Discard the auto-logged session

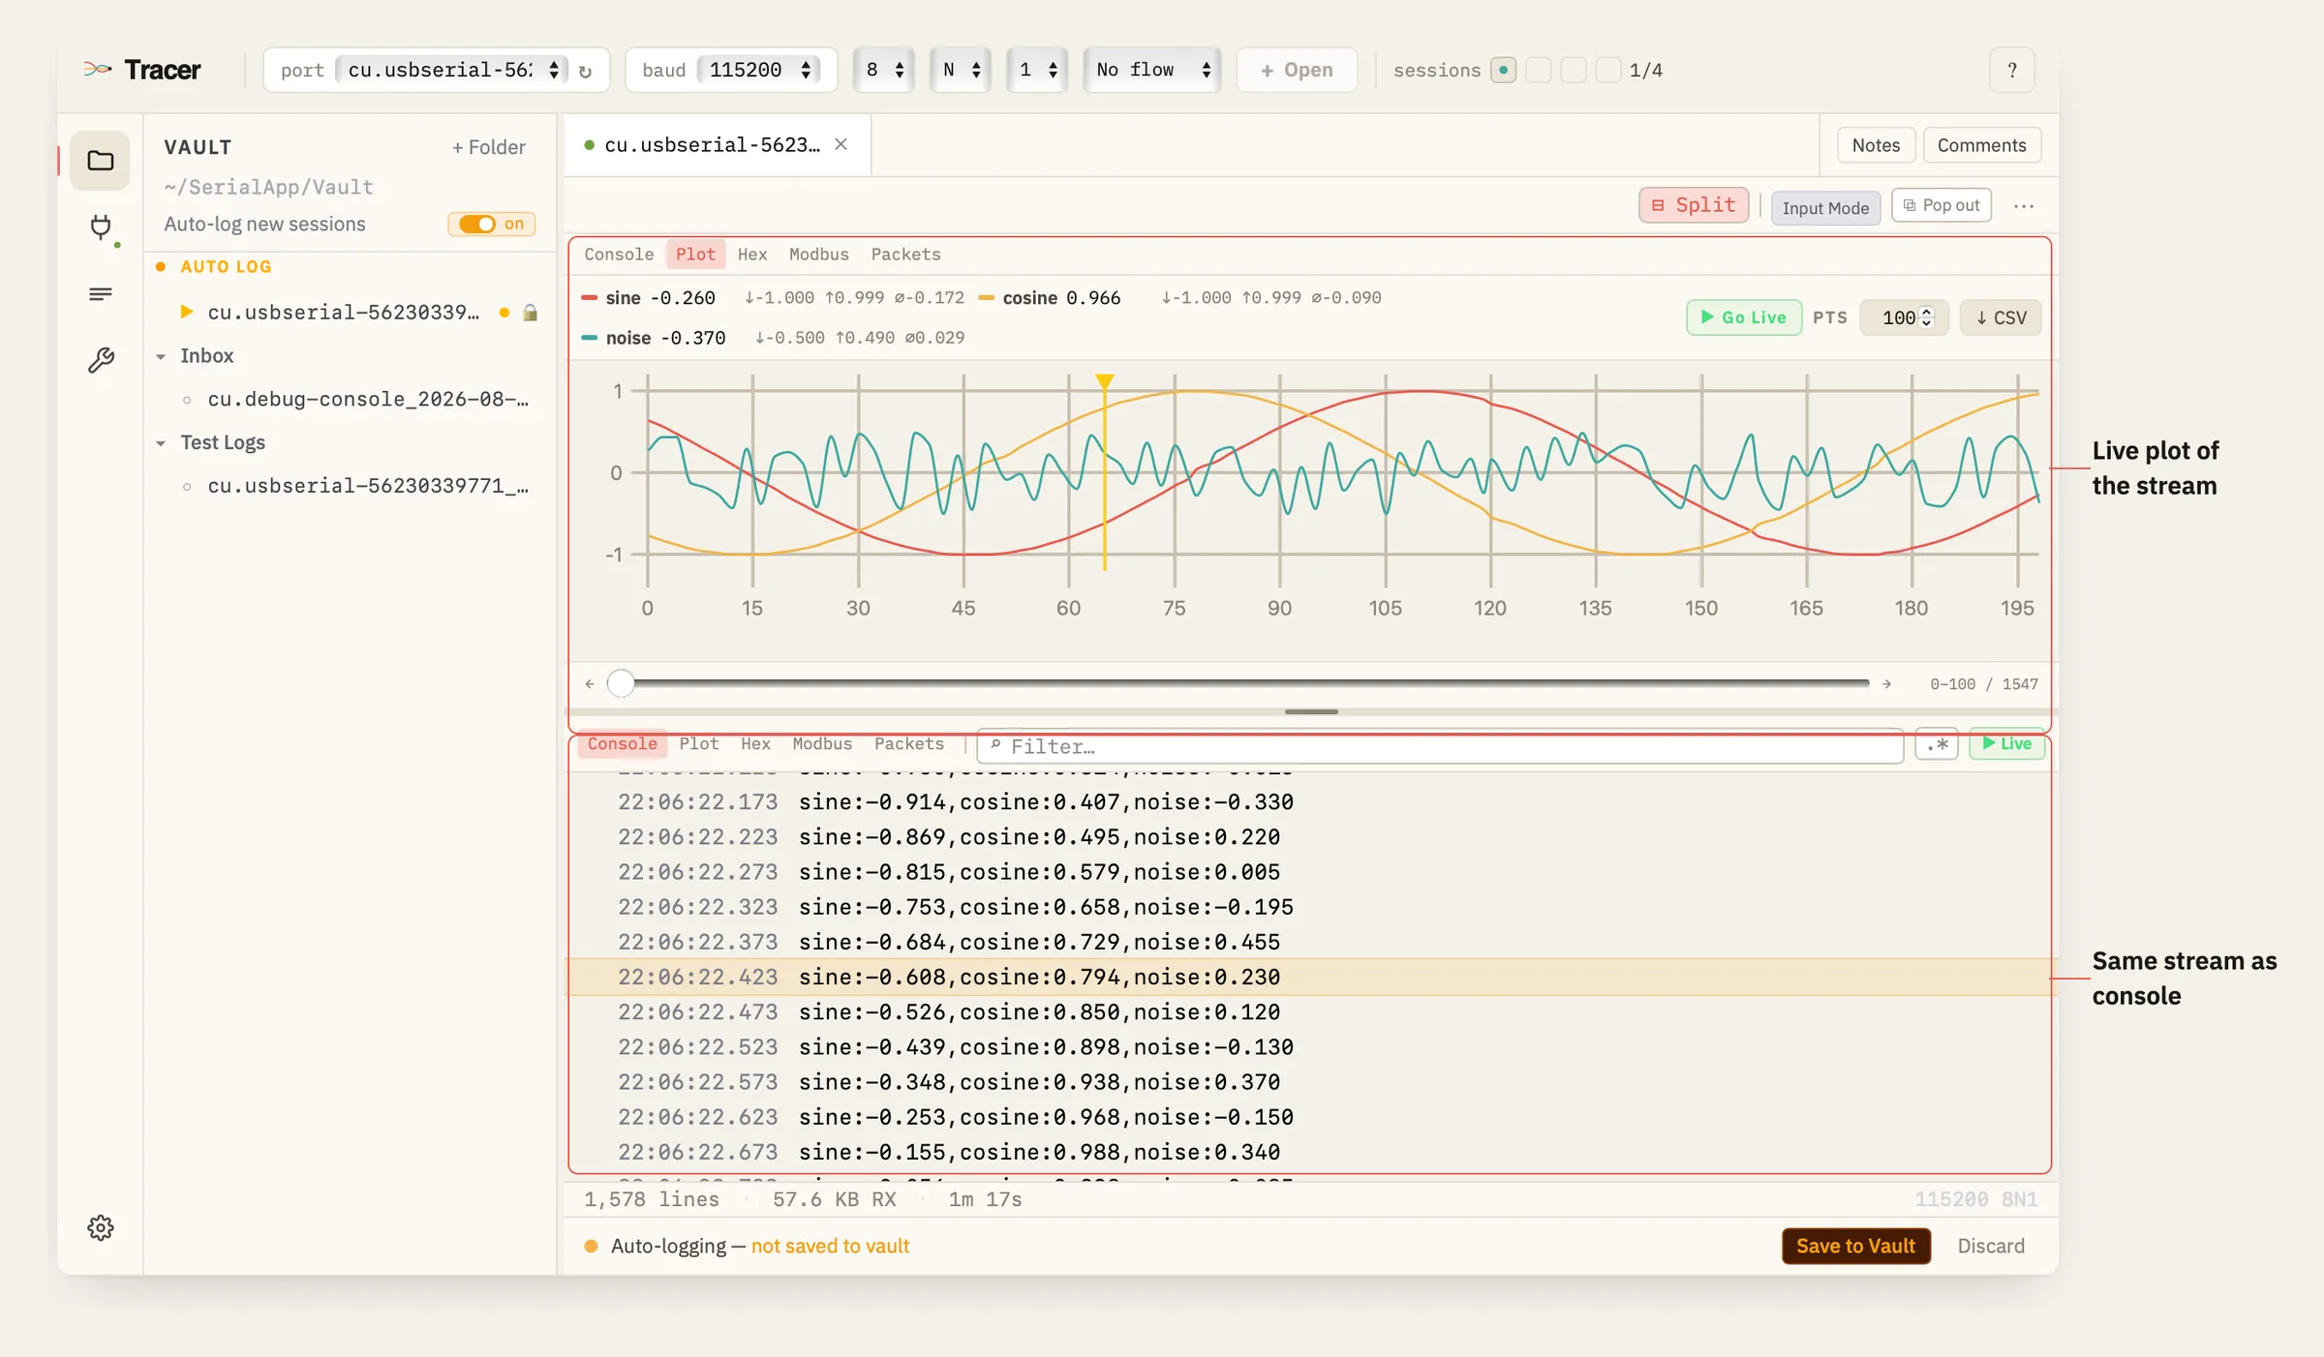pos(1991,1246)
